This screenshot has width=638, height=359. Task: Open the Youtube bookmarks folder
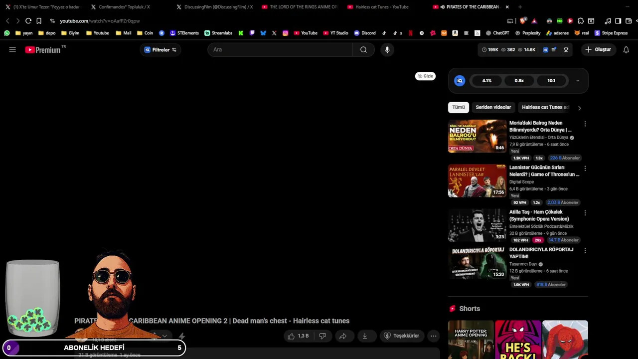point(98,33)
